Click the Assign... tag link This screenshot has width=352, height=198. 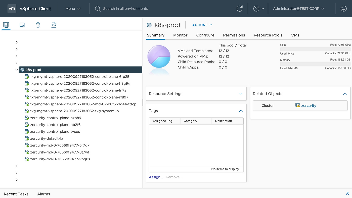156,177
